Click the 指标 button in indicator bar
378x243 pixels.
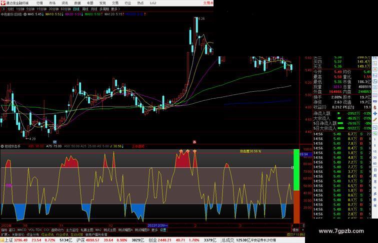[x=4, y=230]
